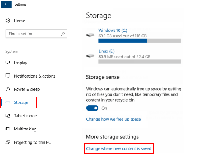Turn off the Storage sense toggle
This screenshot has width=202, height=157.
[x=92, y=108]
